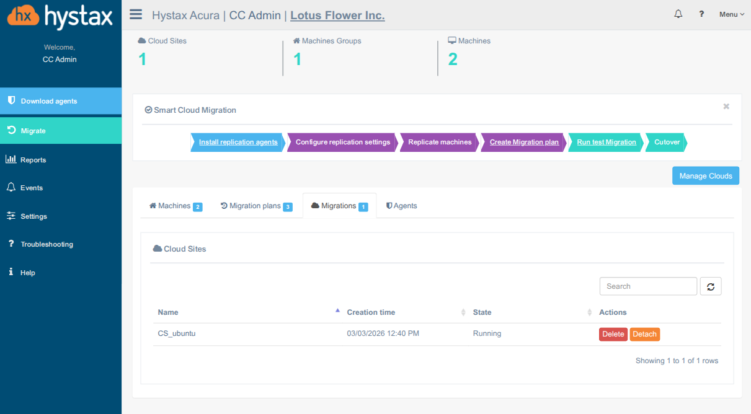Open Reports in sidebar
Viewport: 751px width, 414px height.
pos(61,160)
